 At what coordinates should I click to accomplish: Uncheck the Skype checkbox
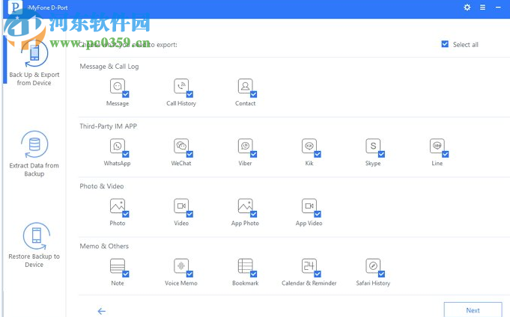pos(382,154)
